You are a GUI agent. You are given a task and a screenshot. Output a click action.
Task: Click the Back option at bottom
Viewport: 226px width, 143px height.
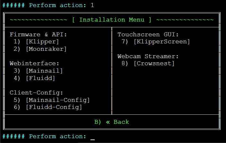coord(112,122)
